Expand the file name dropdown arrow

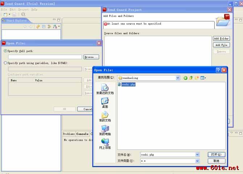(x=197, y=154)
